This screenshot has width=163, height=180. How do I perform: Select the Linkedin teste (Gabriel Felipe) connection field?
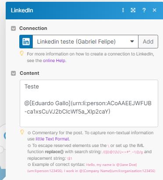tap(85, 42)
